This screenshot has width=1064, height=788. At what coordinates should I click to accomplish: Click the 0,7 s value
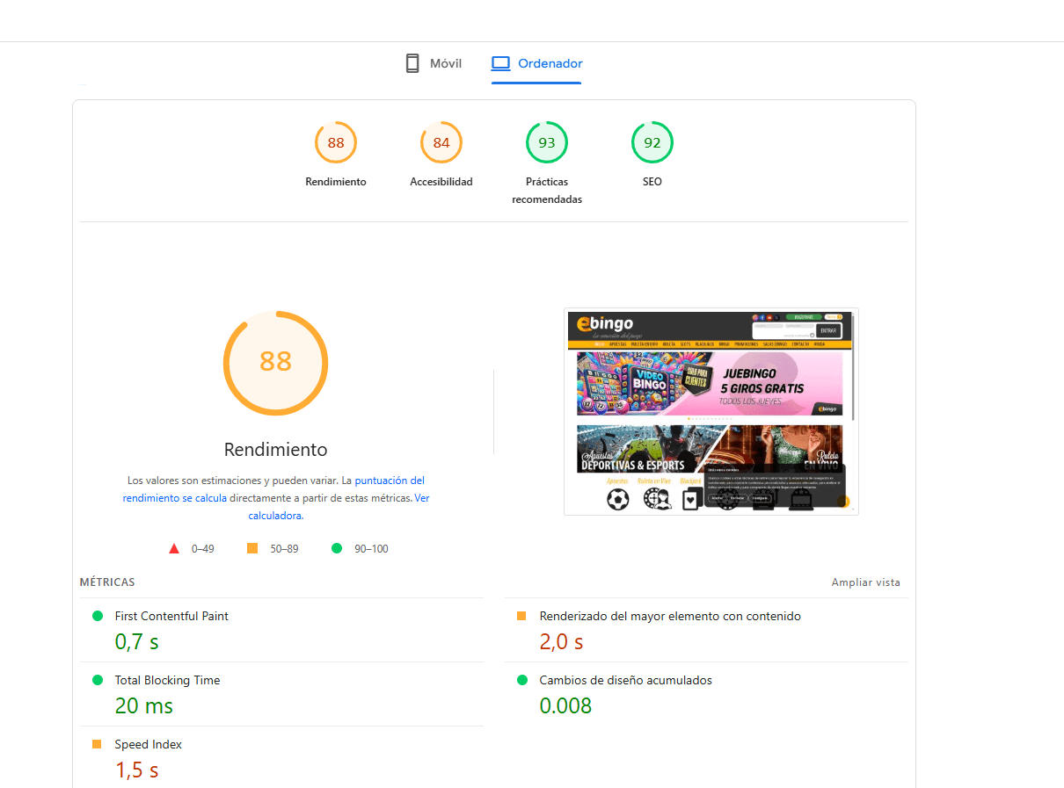[x=136, y=642]
